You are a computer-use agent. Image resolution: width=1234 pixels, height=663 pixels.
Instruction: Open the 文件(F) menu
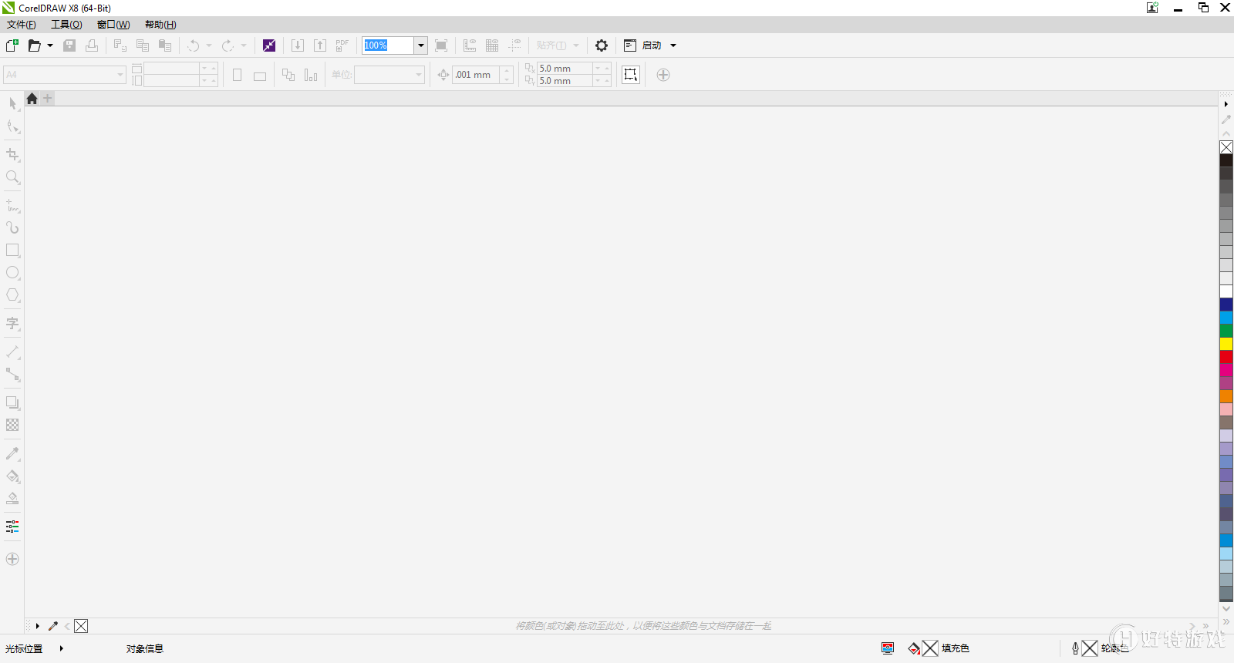[x=22, y=25]
